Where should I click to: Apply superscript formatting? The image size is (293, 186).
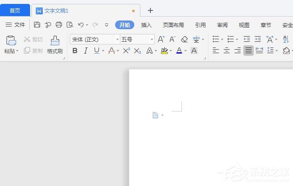(126, 51)
